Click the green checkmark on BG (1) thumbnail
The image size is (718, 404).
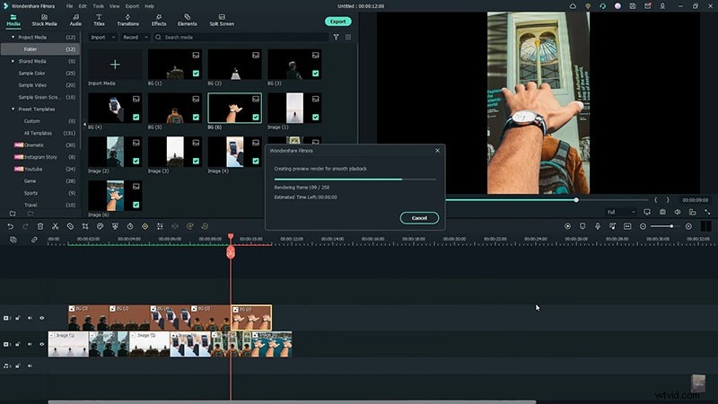[196, 74]
